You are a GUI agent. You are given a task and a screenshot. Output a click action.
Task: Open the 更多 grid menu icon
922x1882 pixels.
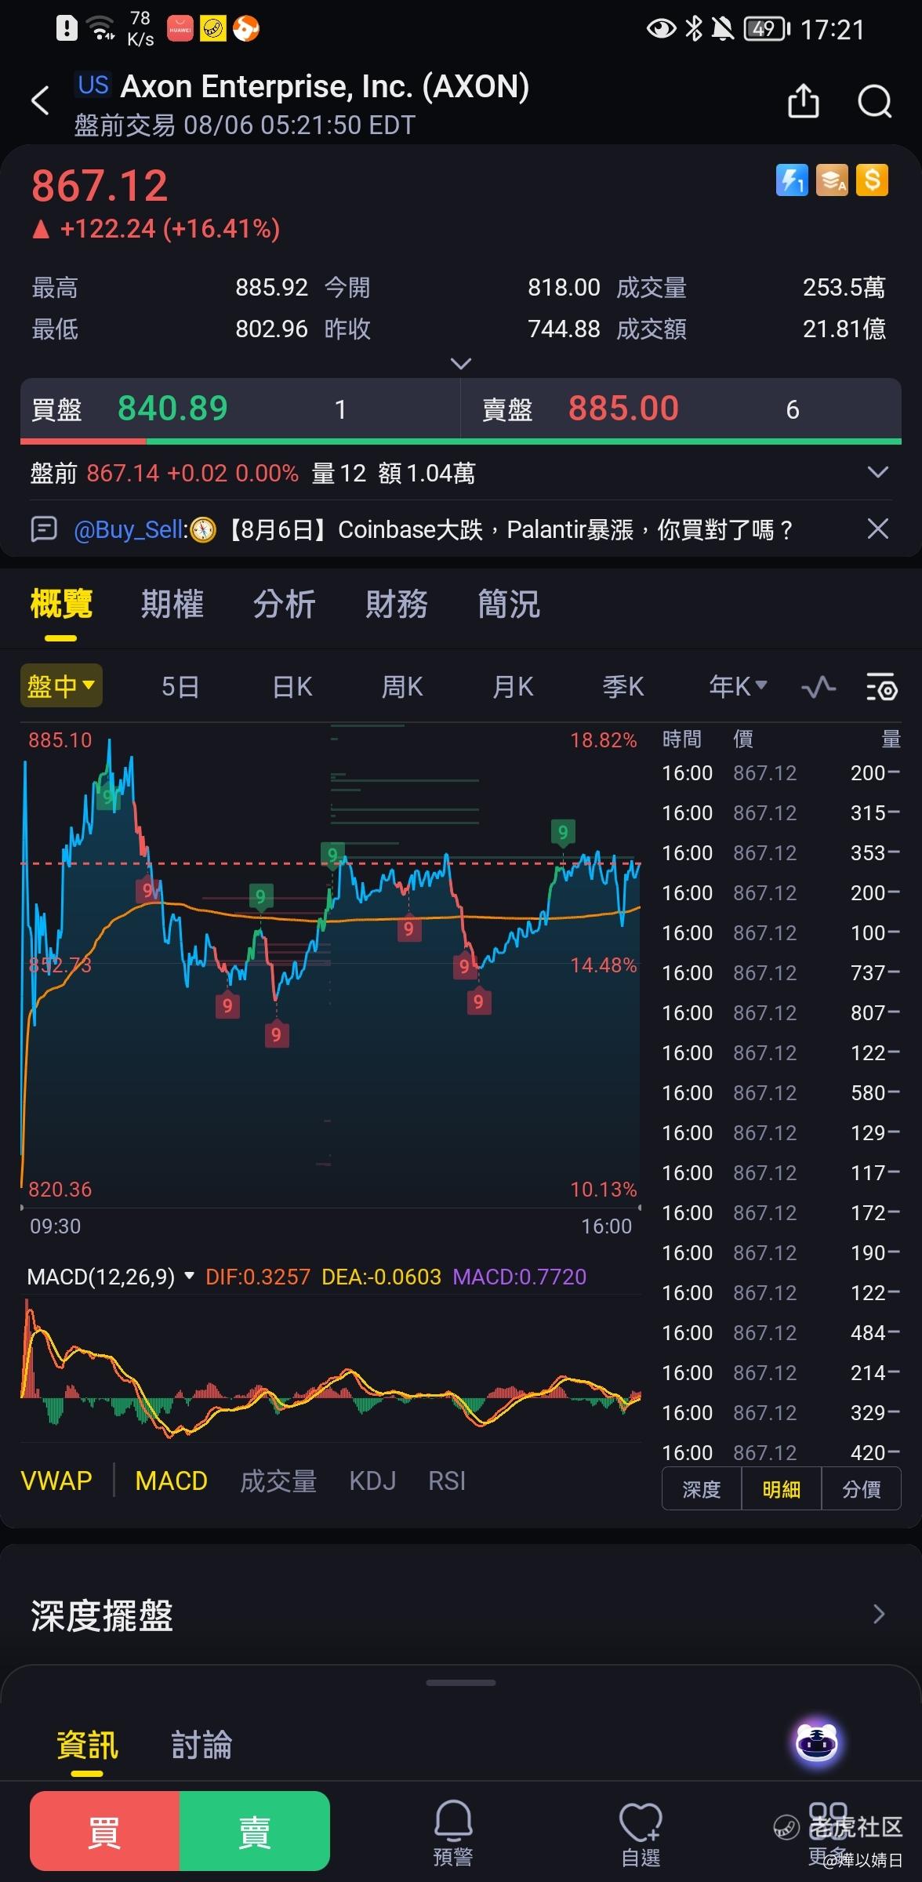coord(828,1833)
